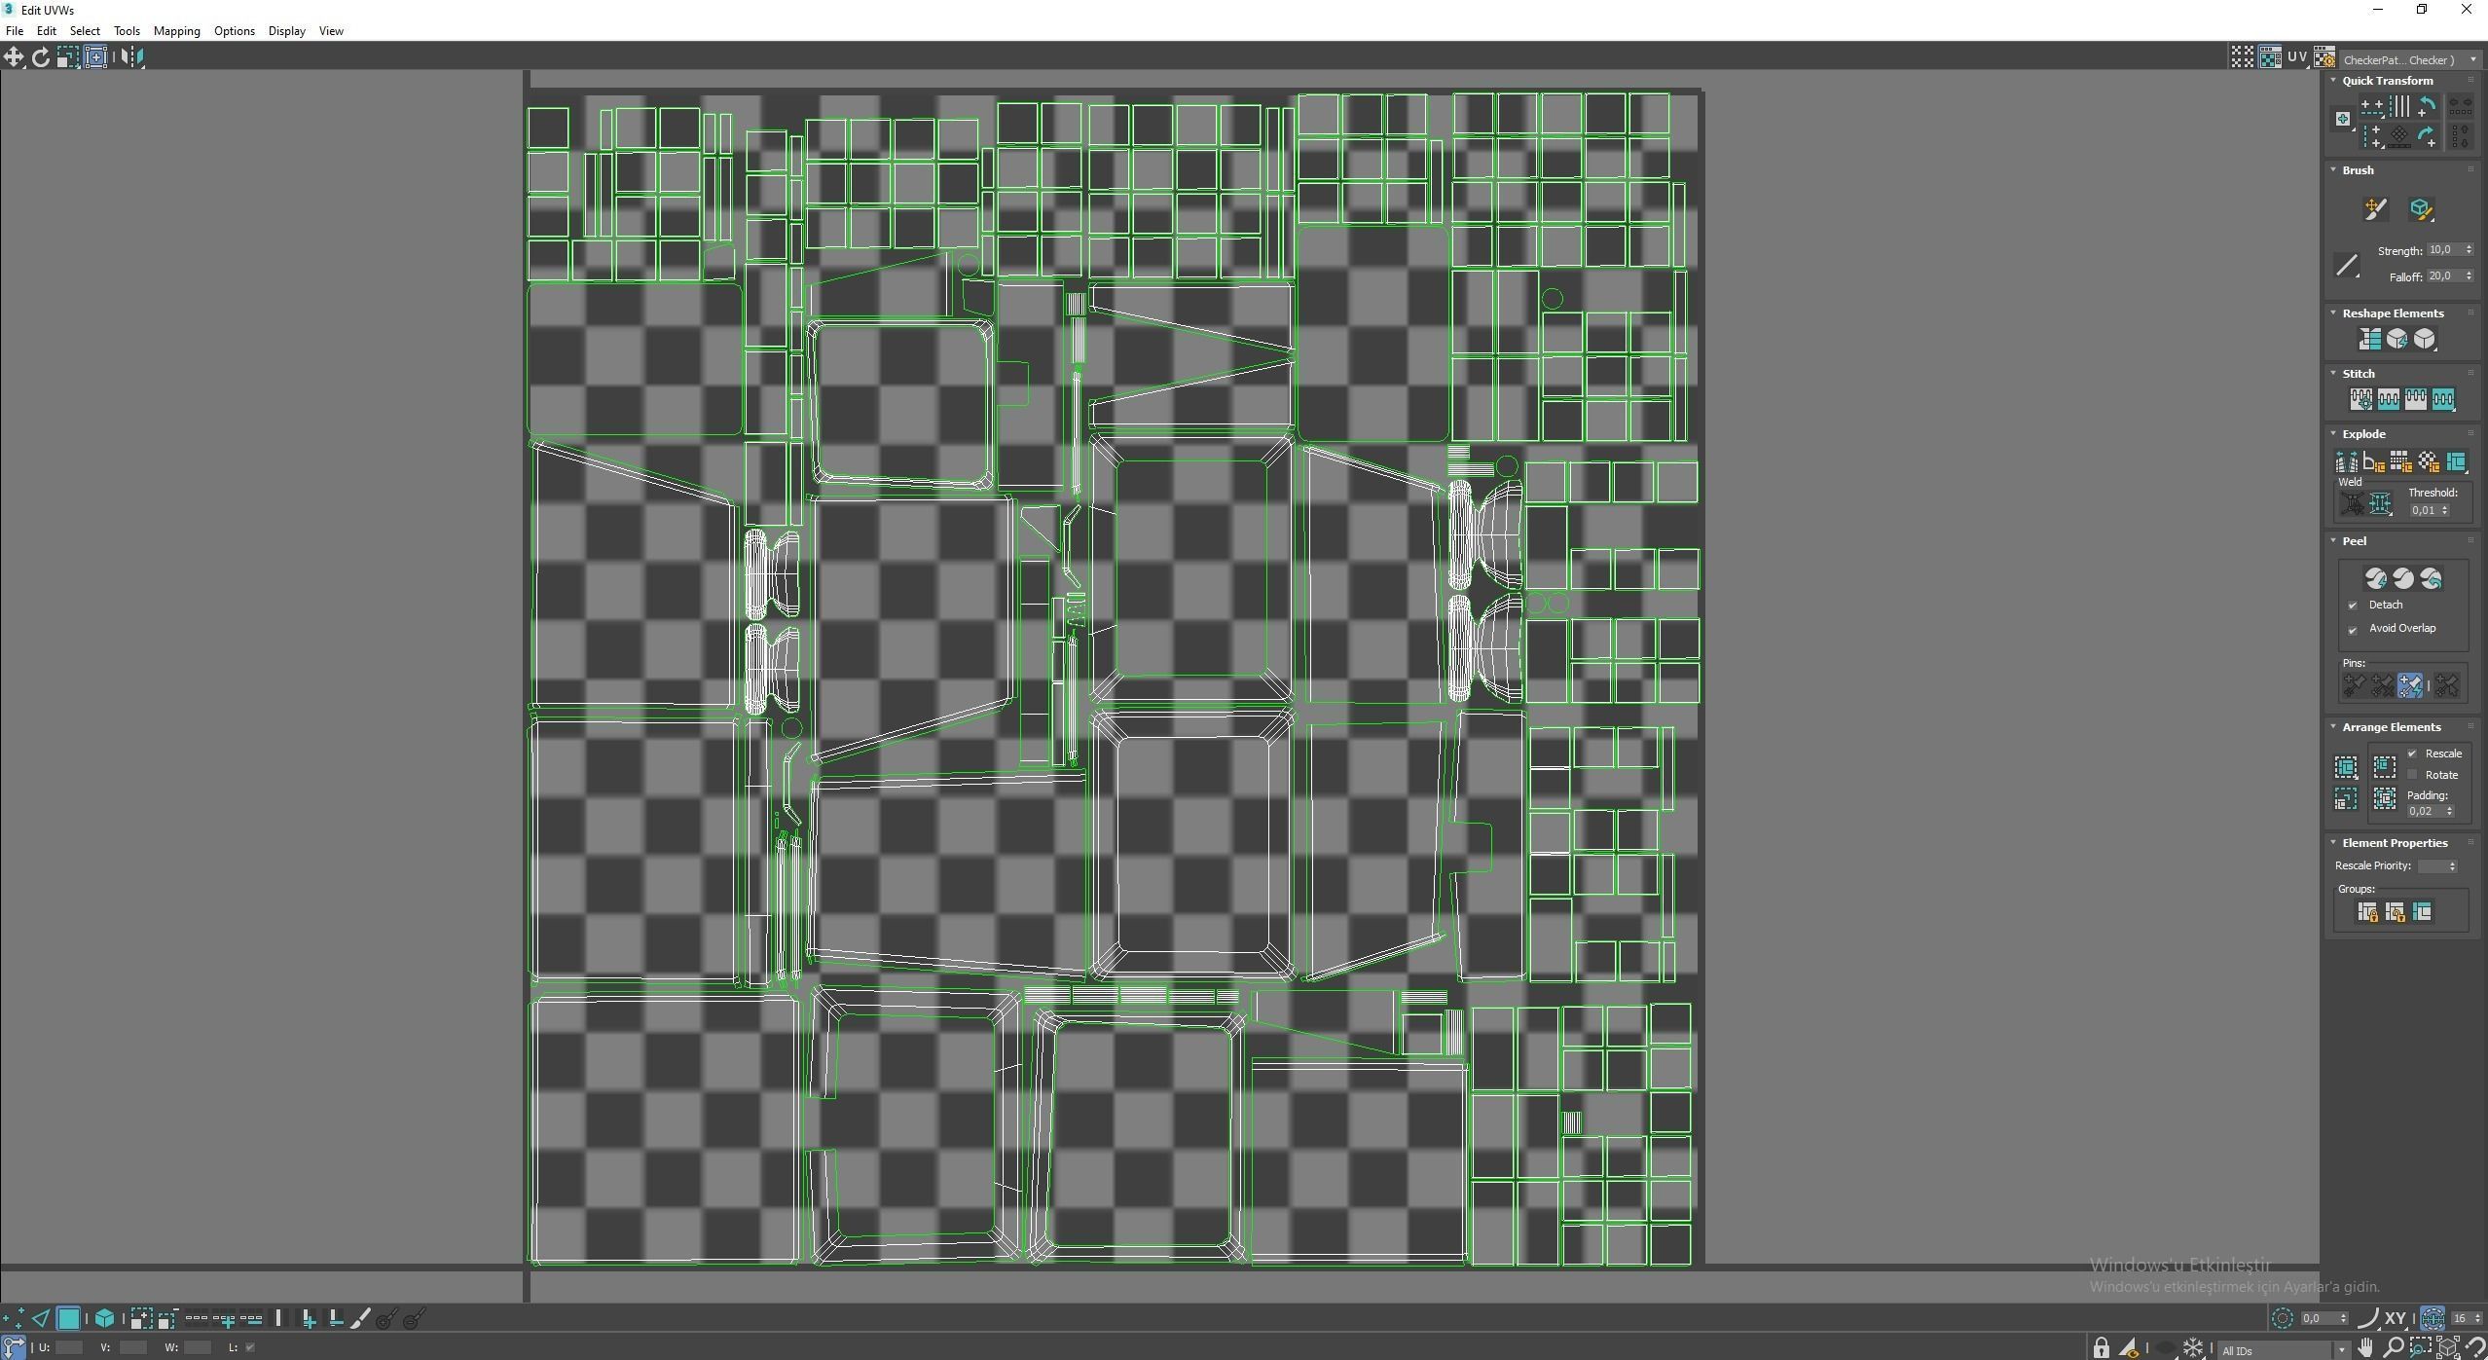Screen dimensions: 2488x1360
Task: Select the Rotate tool in top toolbar
Action: click(x=41, y=57)
